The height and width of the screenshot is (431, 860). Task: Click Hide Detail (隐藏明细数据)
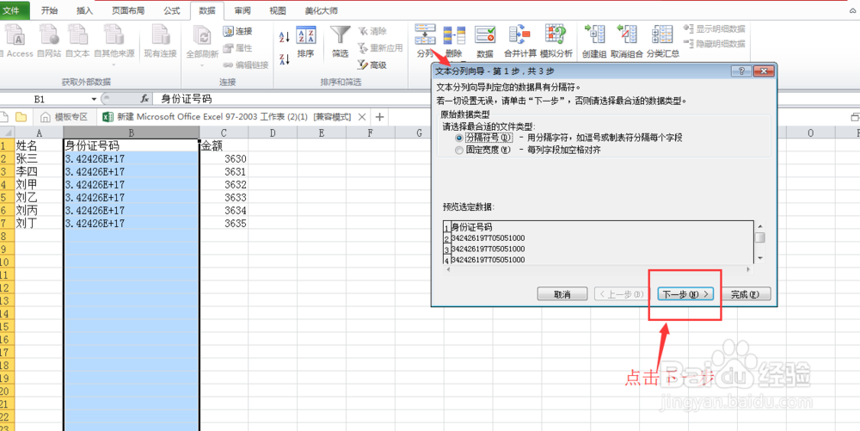coord(715,43)
